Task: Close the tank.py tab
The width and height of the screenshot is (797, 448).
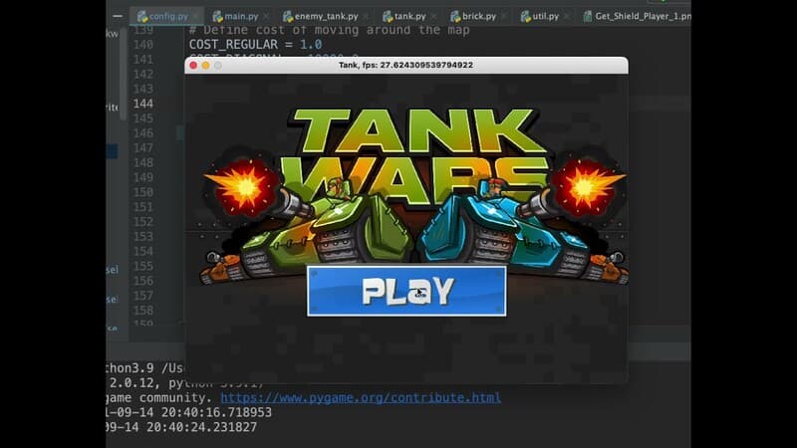Action: (x=433, y=16)
